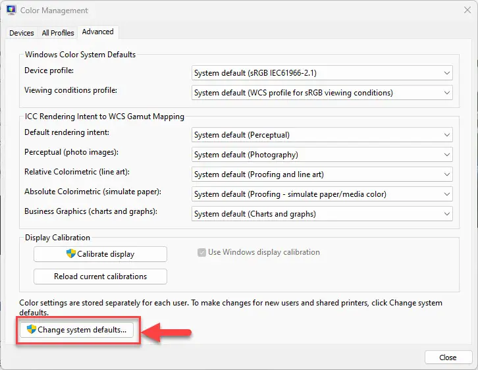Switch to the Devices tab
This screenshot has height=370, width=478.
pos(21,33)
